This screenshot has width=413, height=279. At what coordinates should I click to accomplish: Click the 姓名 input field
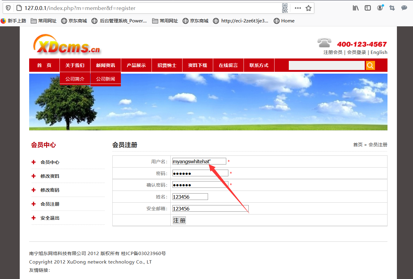(x=190, y=197)
